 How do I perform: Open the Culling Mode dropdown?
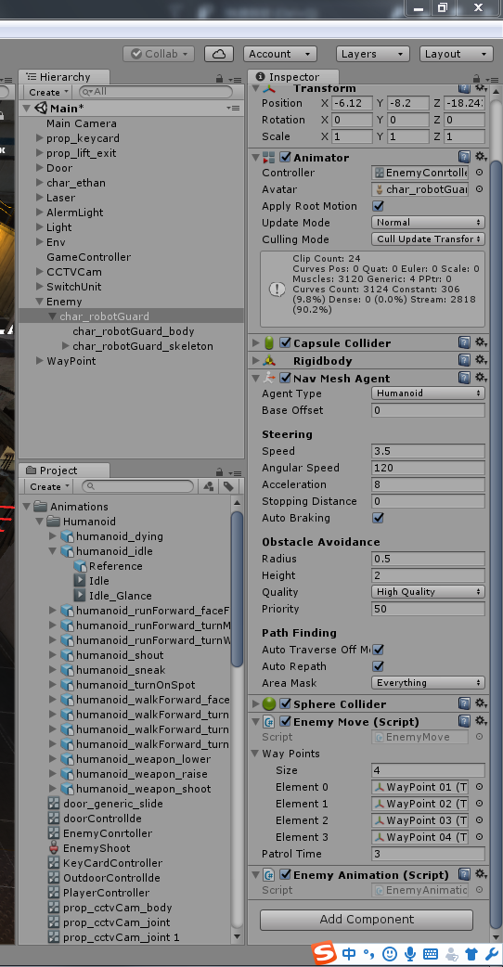[x=428, y=239]
